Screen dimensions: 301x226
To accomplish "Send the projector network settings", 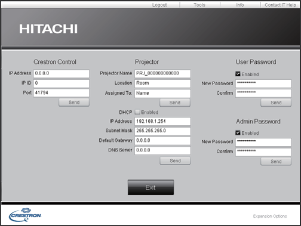I will [175, 161].
